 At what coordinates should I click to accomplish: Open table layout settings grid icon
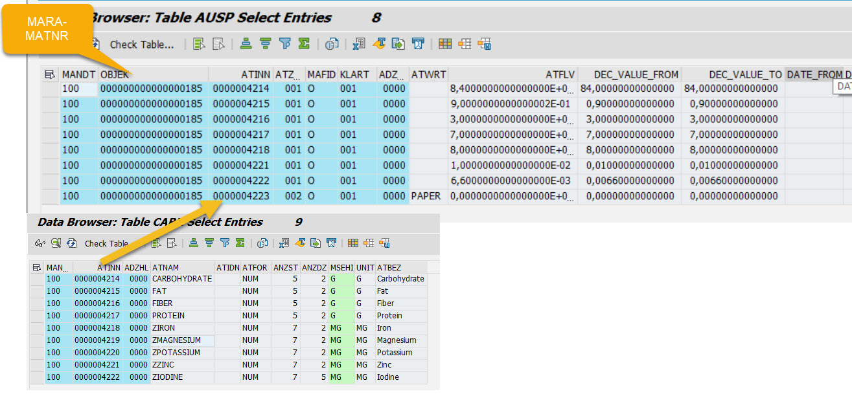pyautogui.click(x=444, y=44)
